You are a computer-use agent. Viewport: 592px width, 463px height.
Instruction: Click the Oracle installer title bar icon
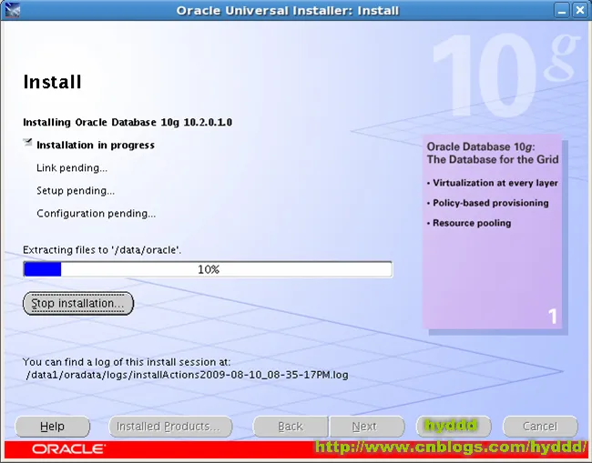coord(12,10)
